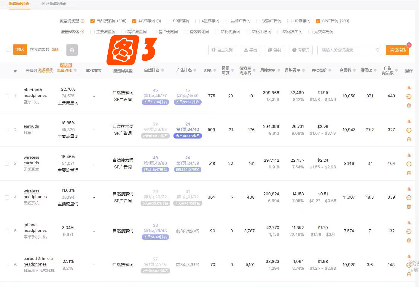Delete the wireless earbuds keyword via trash icon
Screen dimensions: 419x288
(x=409, y=173)
